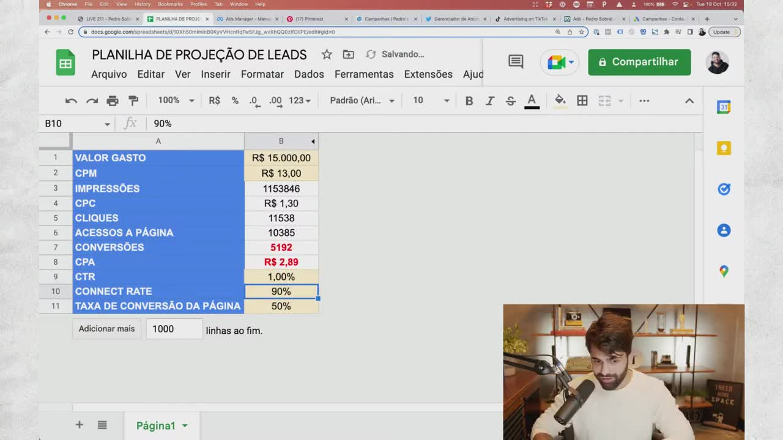
Task: Increase decimal places
Action: [275, 101]
